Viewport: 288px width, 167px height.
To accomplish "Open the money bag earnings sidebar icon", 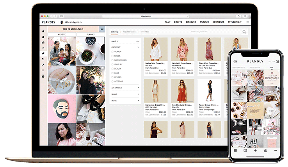I will pyautogui.click(x=43, y=76).
